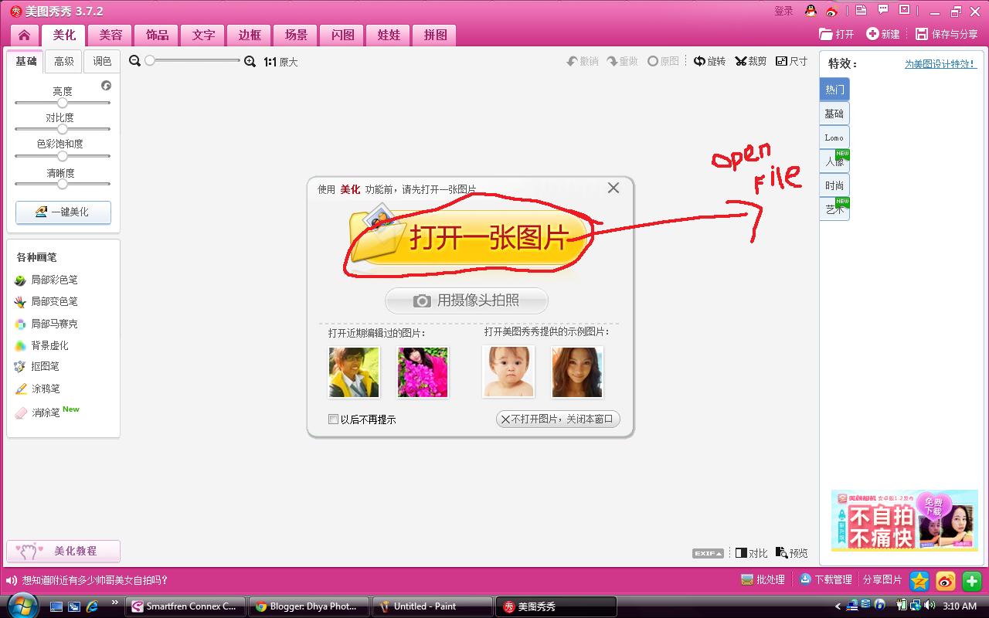Open the 场景 scenes tab
The image size is (989, 618).
click(x=296, y=35)
